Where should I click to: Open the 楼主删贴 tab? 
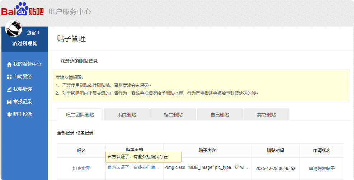click(173, 115)
